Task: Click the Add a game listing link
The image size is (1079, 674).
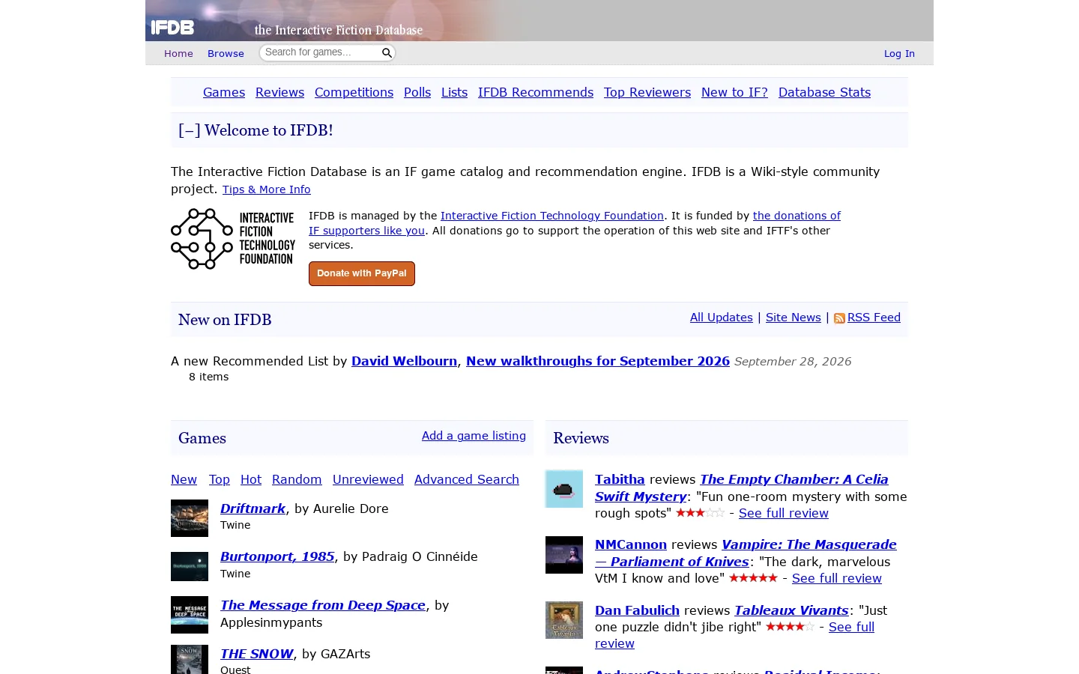Action: pos(474,436)
